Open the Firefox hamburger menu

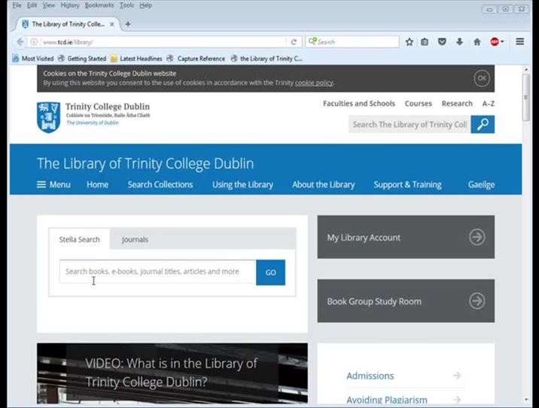[520, 42]
